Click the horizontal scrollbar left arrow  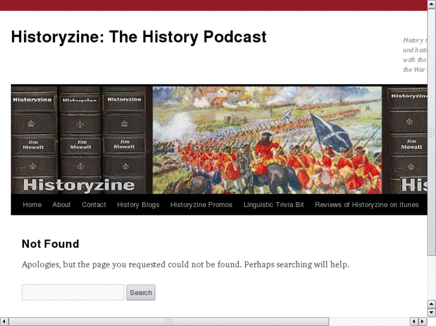point(4,321)
